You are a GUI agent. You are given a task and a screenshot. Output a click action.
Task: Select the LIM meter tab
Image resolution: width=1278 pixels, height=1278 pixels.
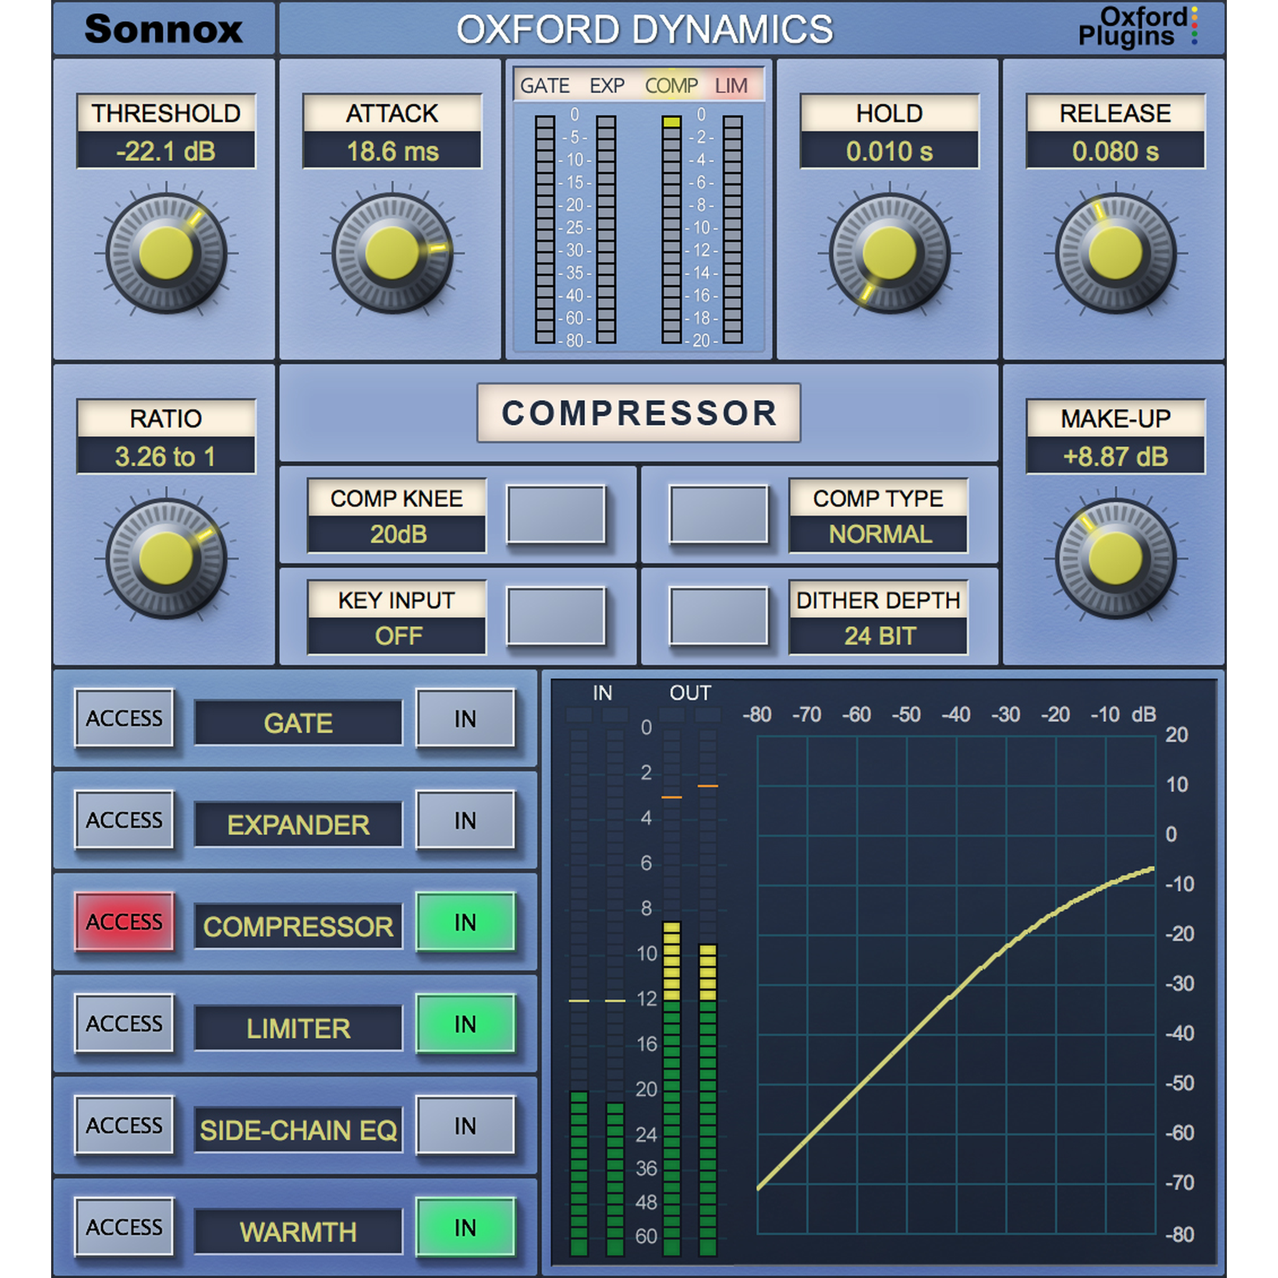tap(731, 85)
